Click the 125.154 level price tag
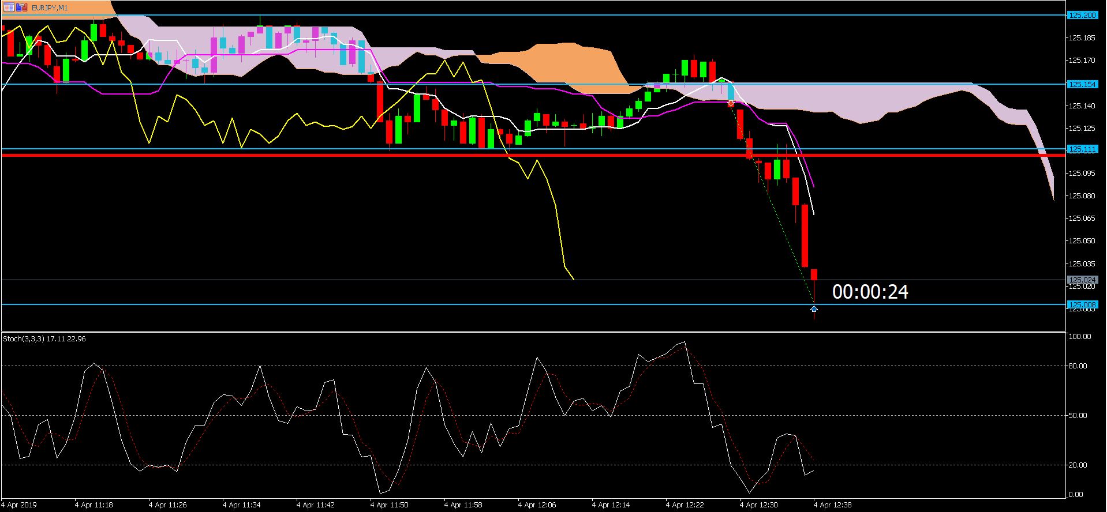 1082,84
